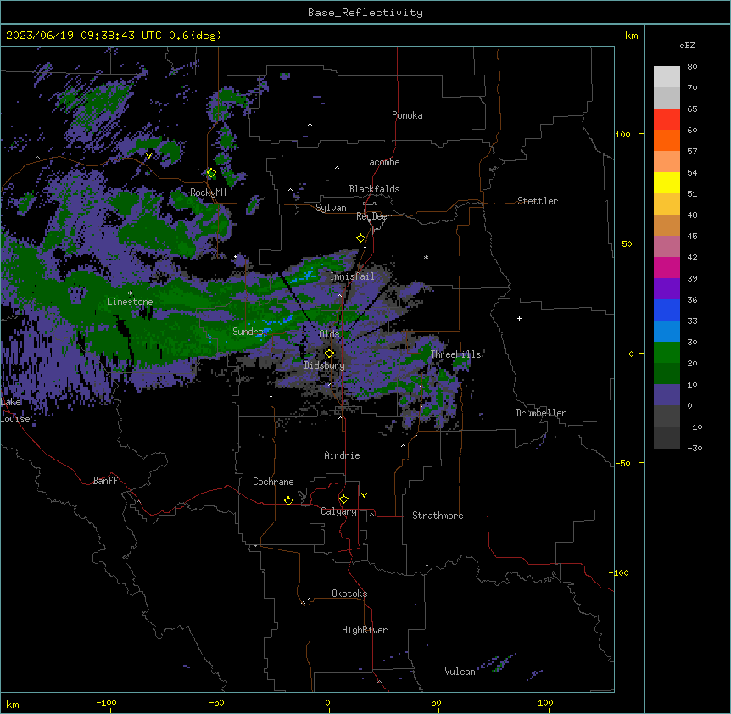Click the yellow radar site marker near Didsbury
This screenshot has height=714, width=731.
click(x=329, y=354)
